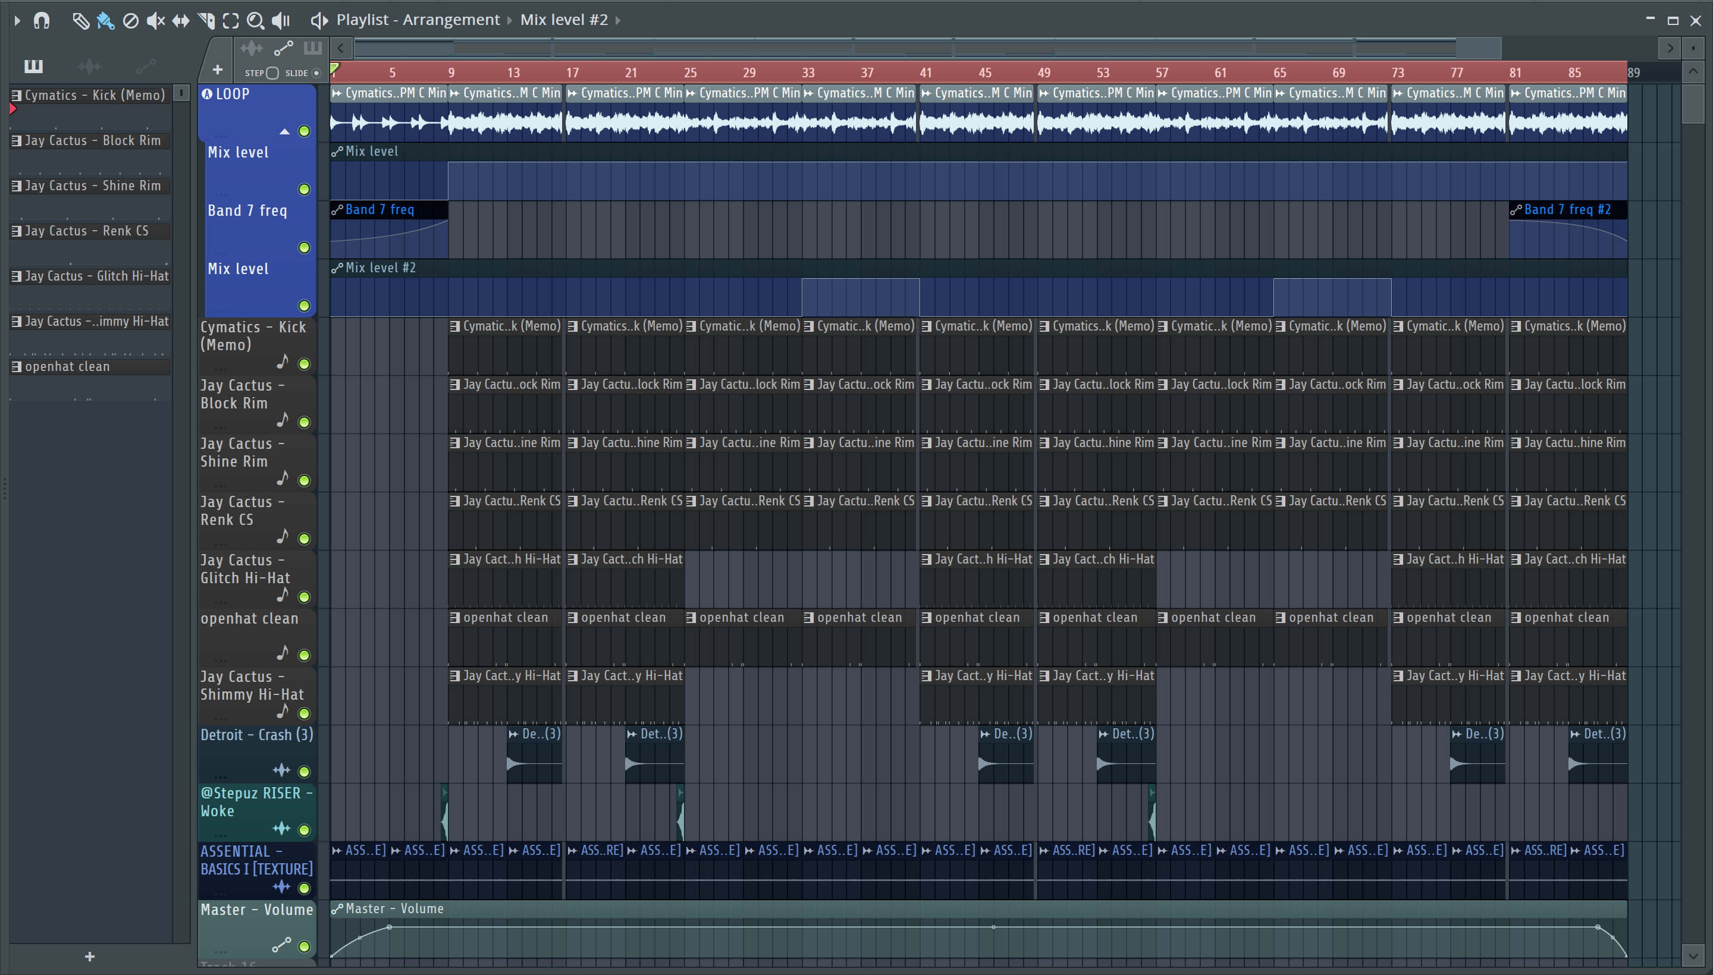Image resolution: width=1713 pixels, height=975 pixels.
Task: Click bar 41 on the timeline ruler
Action: (925, 73)
